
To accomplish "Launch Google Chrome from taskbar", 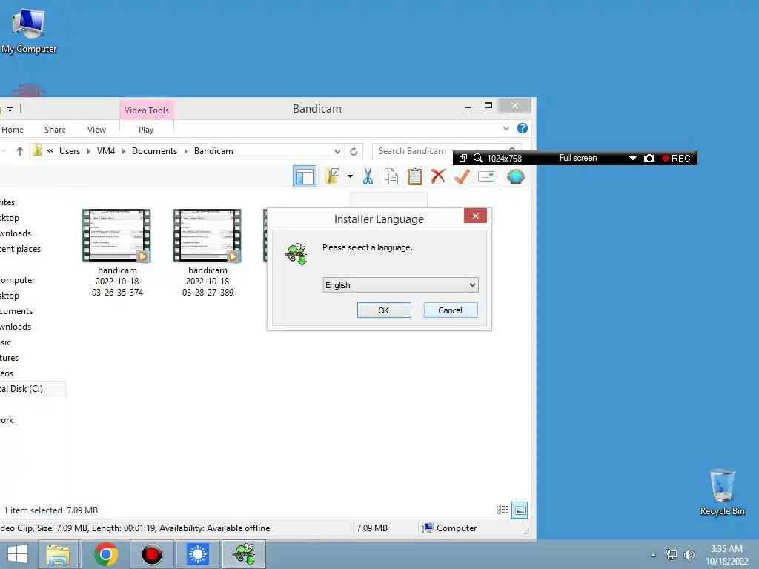I will [x=106, y=554].
